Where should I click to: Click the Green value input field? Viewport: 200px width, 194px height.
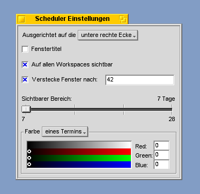coord(161,155)
